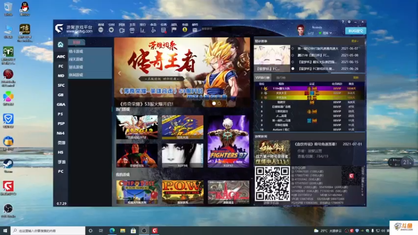Screen dimensions: 418x235
Task: Open the 充值 recharge coin icon
Action: coord(185,30)
